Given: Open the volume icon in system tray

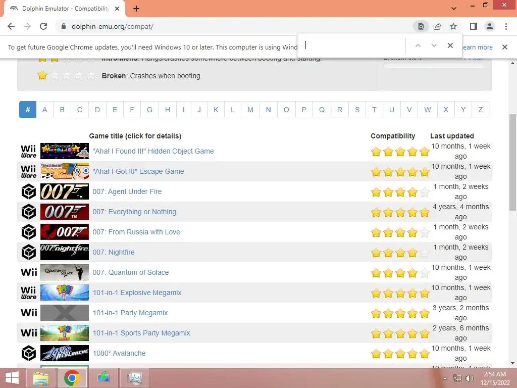Looking at the screenshot, I should pyautogui.click(x=469, y=378).
